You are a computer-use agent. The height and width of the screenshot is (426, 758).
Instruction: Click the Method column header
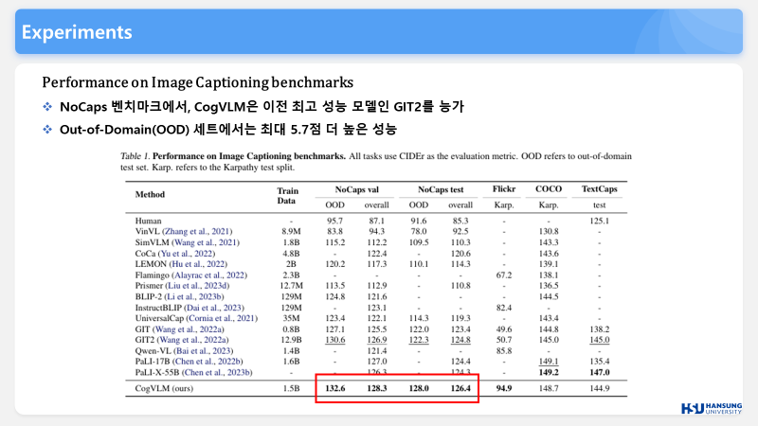click(150, 195)
